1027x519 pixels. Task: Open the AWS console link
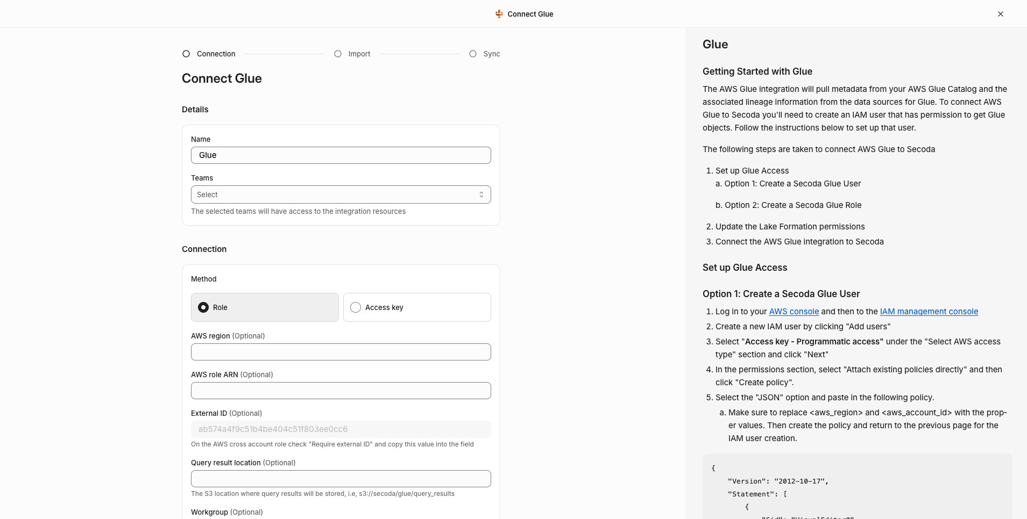[x=794, y=312]
